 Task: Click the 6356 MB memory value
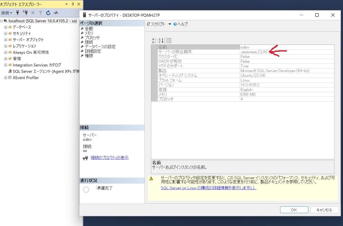[248, 94]
